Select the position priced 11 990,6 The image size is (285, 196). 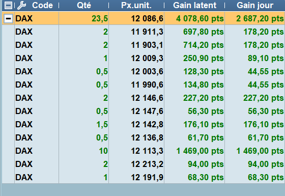point(147,85)
